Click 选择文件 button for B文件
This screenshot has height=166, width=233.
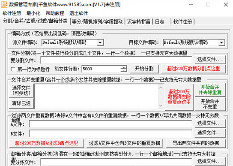point(210,133)
